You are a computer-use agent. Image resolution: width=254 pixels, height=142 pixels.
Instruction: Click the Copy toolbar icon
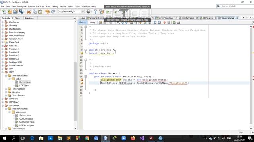[35, 11]
